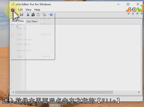Click the Print toolbar icon
Screen dimensions: 144x107
click(x=45, y=15)
